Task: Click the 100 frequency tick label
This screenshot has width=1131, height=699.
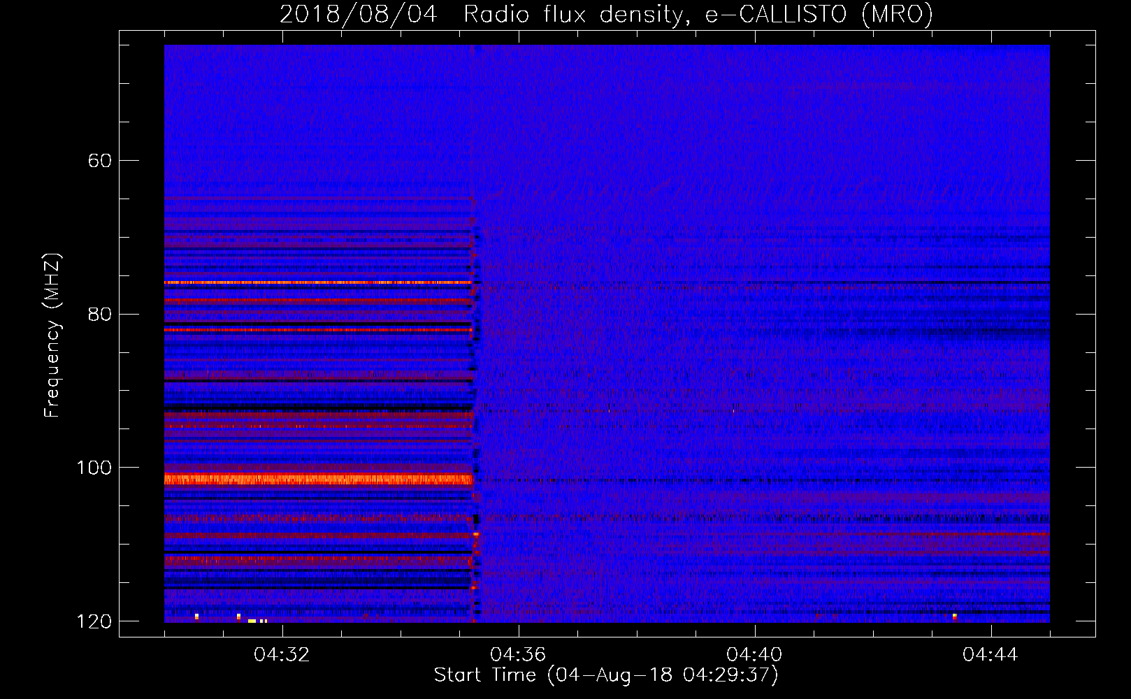Action: pos(94,468)
